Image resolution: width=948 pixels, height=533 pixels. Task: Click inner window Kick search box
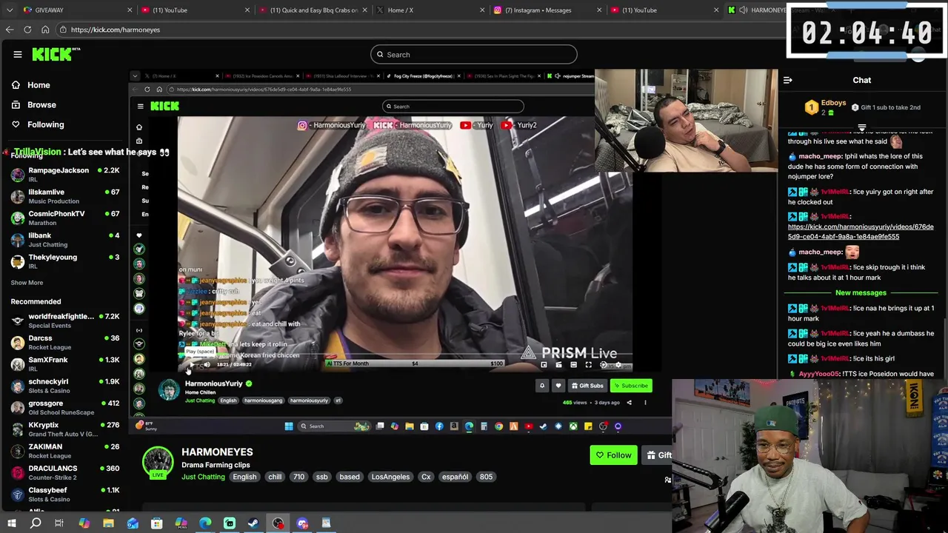(x=453, y=107)
